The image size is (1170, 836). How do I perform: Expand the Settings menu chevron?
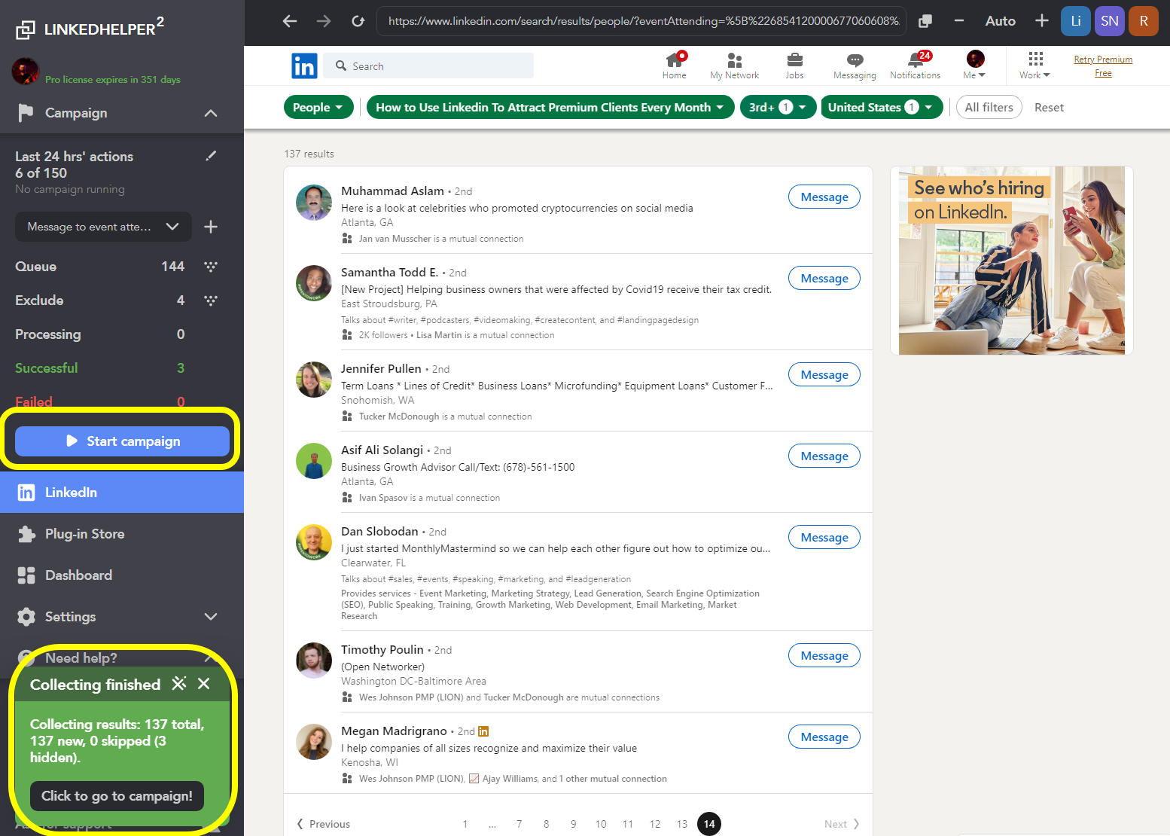[x=211, y=617]
